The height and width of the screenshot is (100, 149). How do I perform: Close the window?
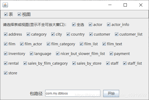point(141,5)
